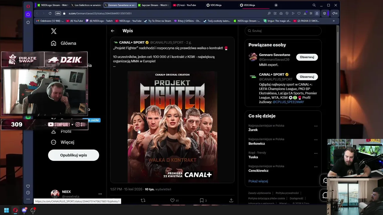This screenshot has height=215, width=383.
Task: Reload the page
Action: (x=50, y=13)
